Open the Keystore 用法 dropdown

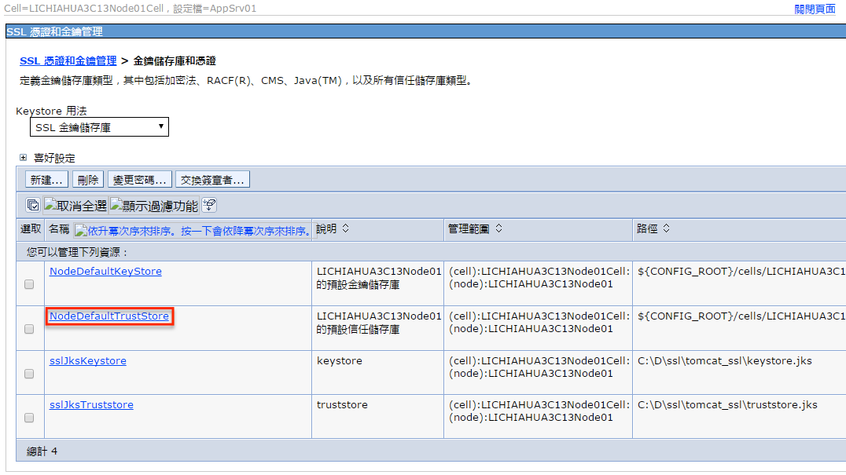click(99, 127)
